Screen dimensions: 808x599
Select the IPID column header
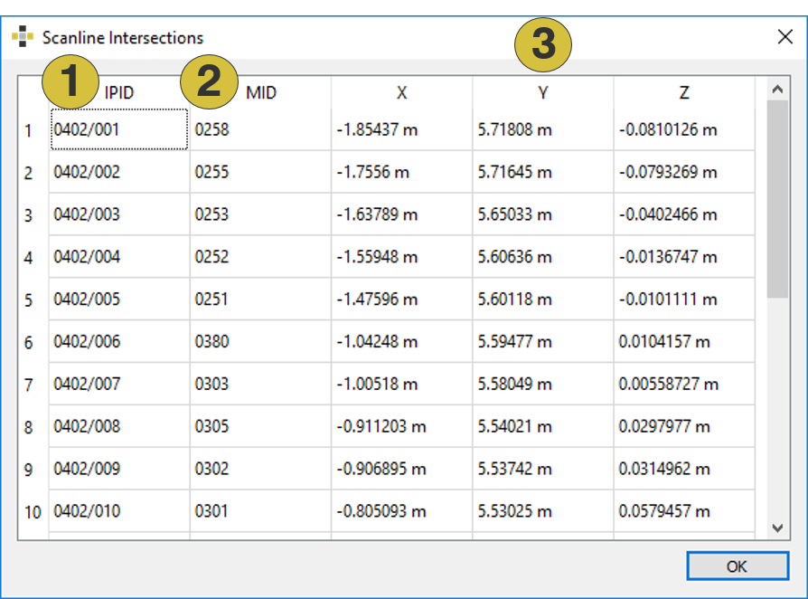click(119, 92)
